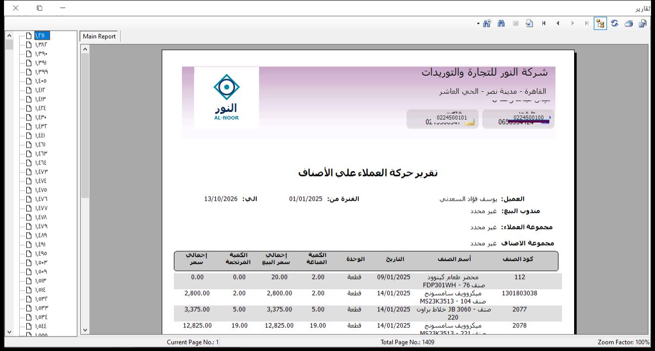Select tree item ١,٤٣٠
Viewport: 655px width, 351px height.
pyautogui.click(x=41, y=118)
